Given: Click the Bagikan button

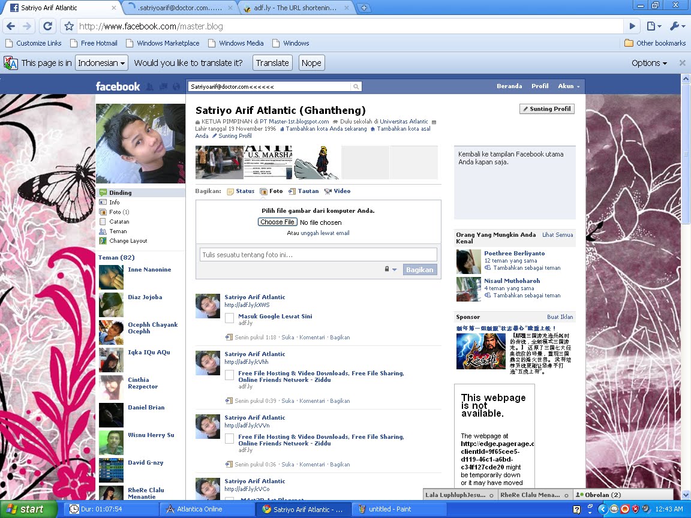Looking at the screenshot, I should pos(419,270).
